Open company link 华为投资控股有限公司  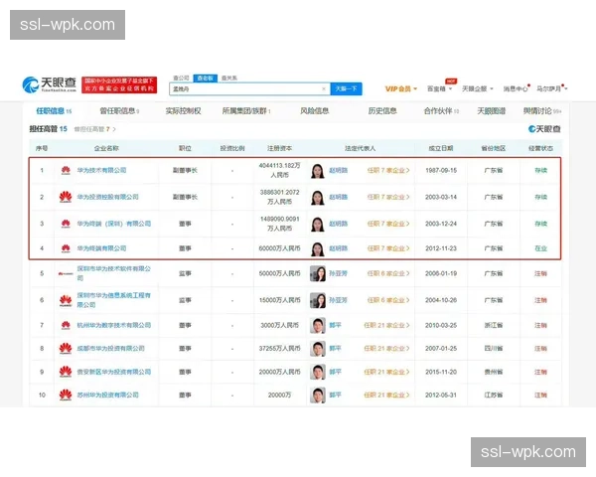[x=107, y=197]
